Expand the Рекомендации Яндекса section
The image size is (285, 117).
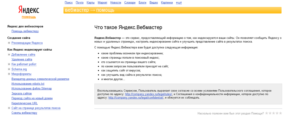tap(9, 43)
